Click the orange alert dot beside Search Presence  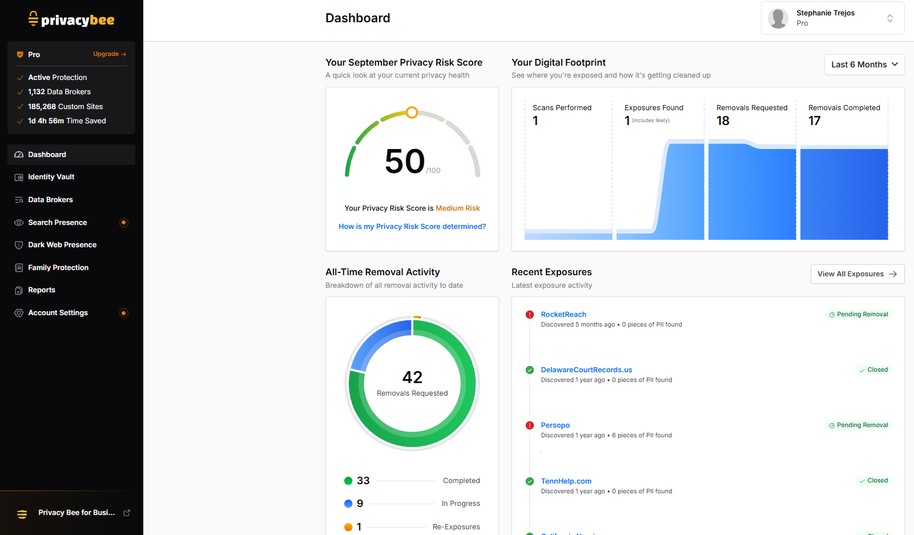[x=124, y=223]
